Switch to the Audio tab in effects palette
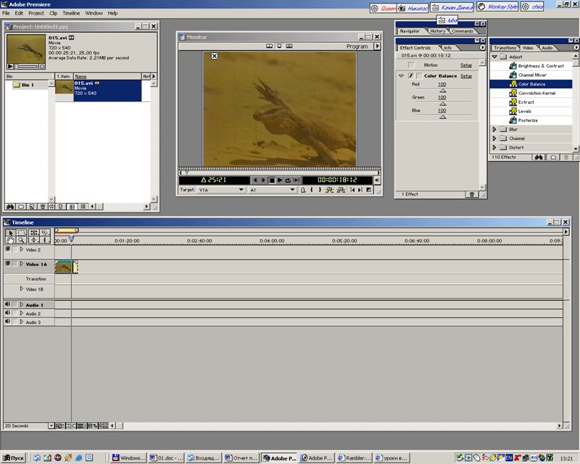The height and width of the screenshot is (464, 580). coord(547,48)
